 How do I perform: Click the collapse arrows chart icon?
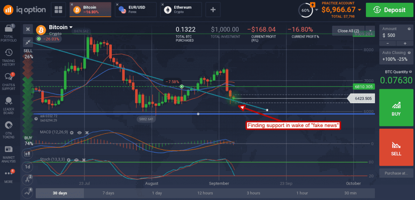28,42
